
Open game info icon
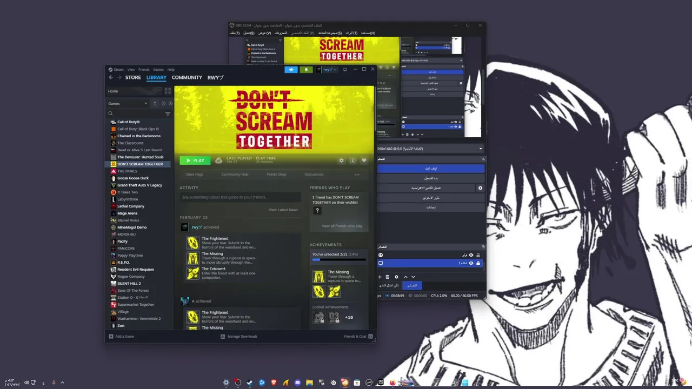(x=352, y=160)
